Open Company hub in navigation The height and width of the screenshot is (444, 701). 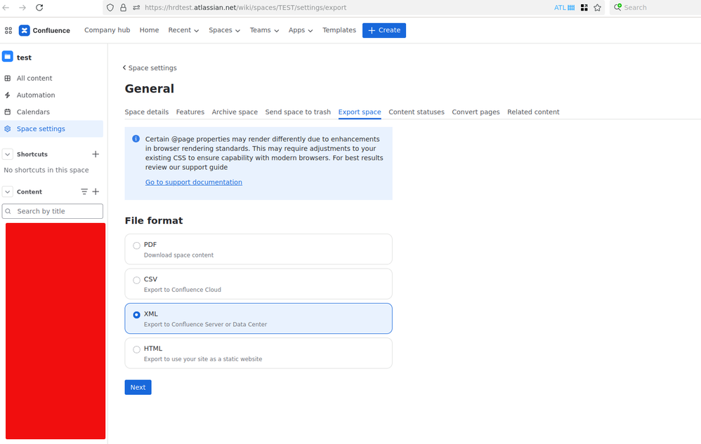[107, 30]
